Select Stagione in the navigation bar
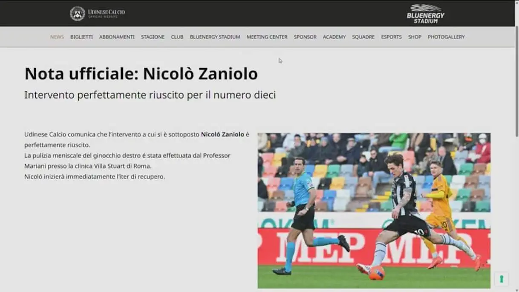The width and height of the screenshot is (519, 292). 153,37
